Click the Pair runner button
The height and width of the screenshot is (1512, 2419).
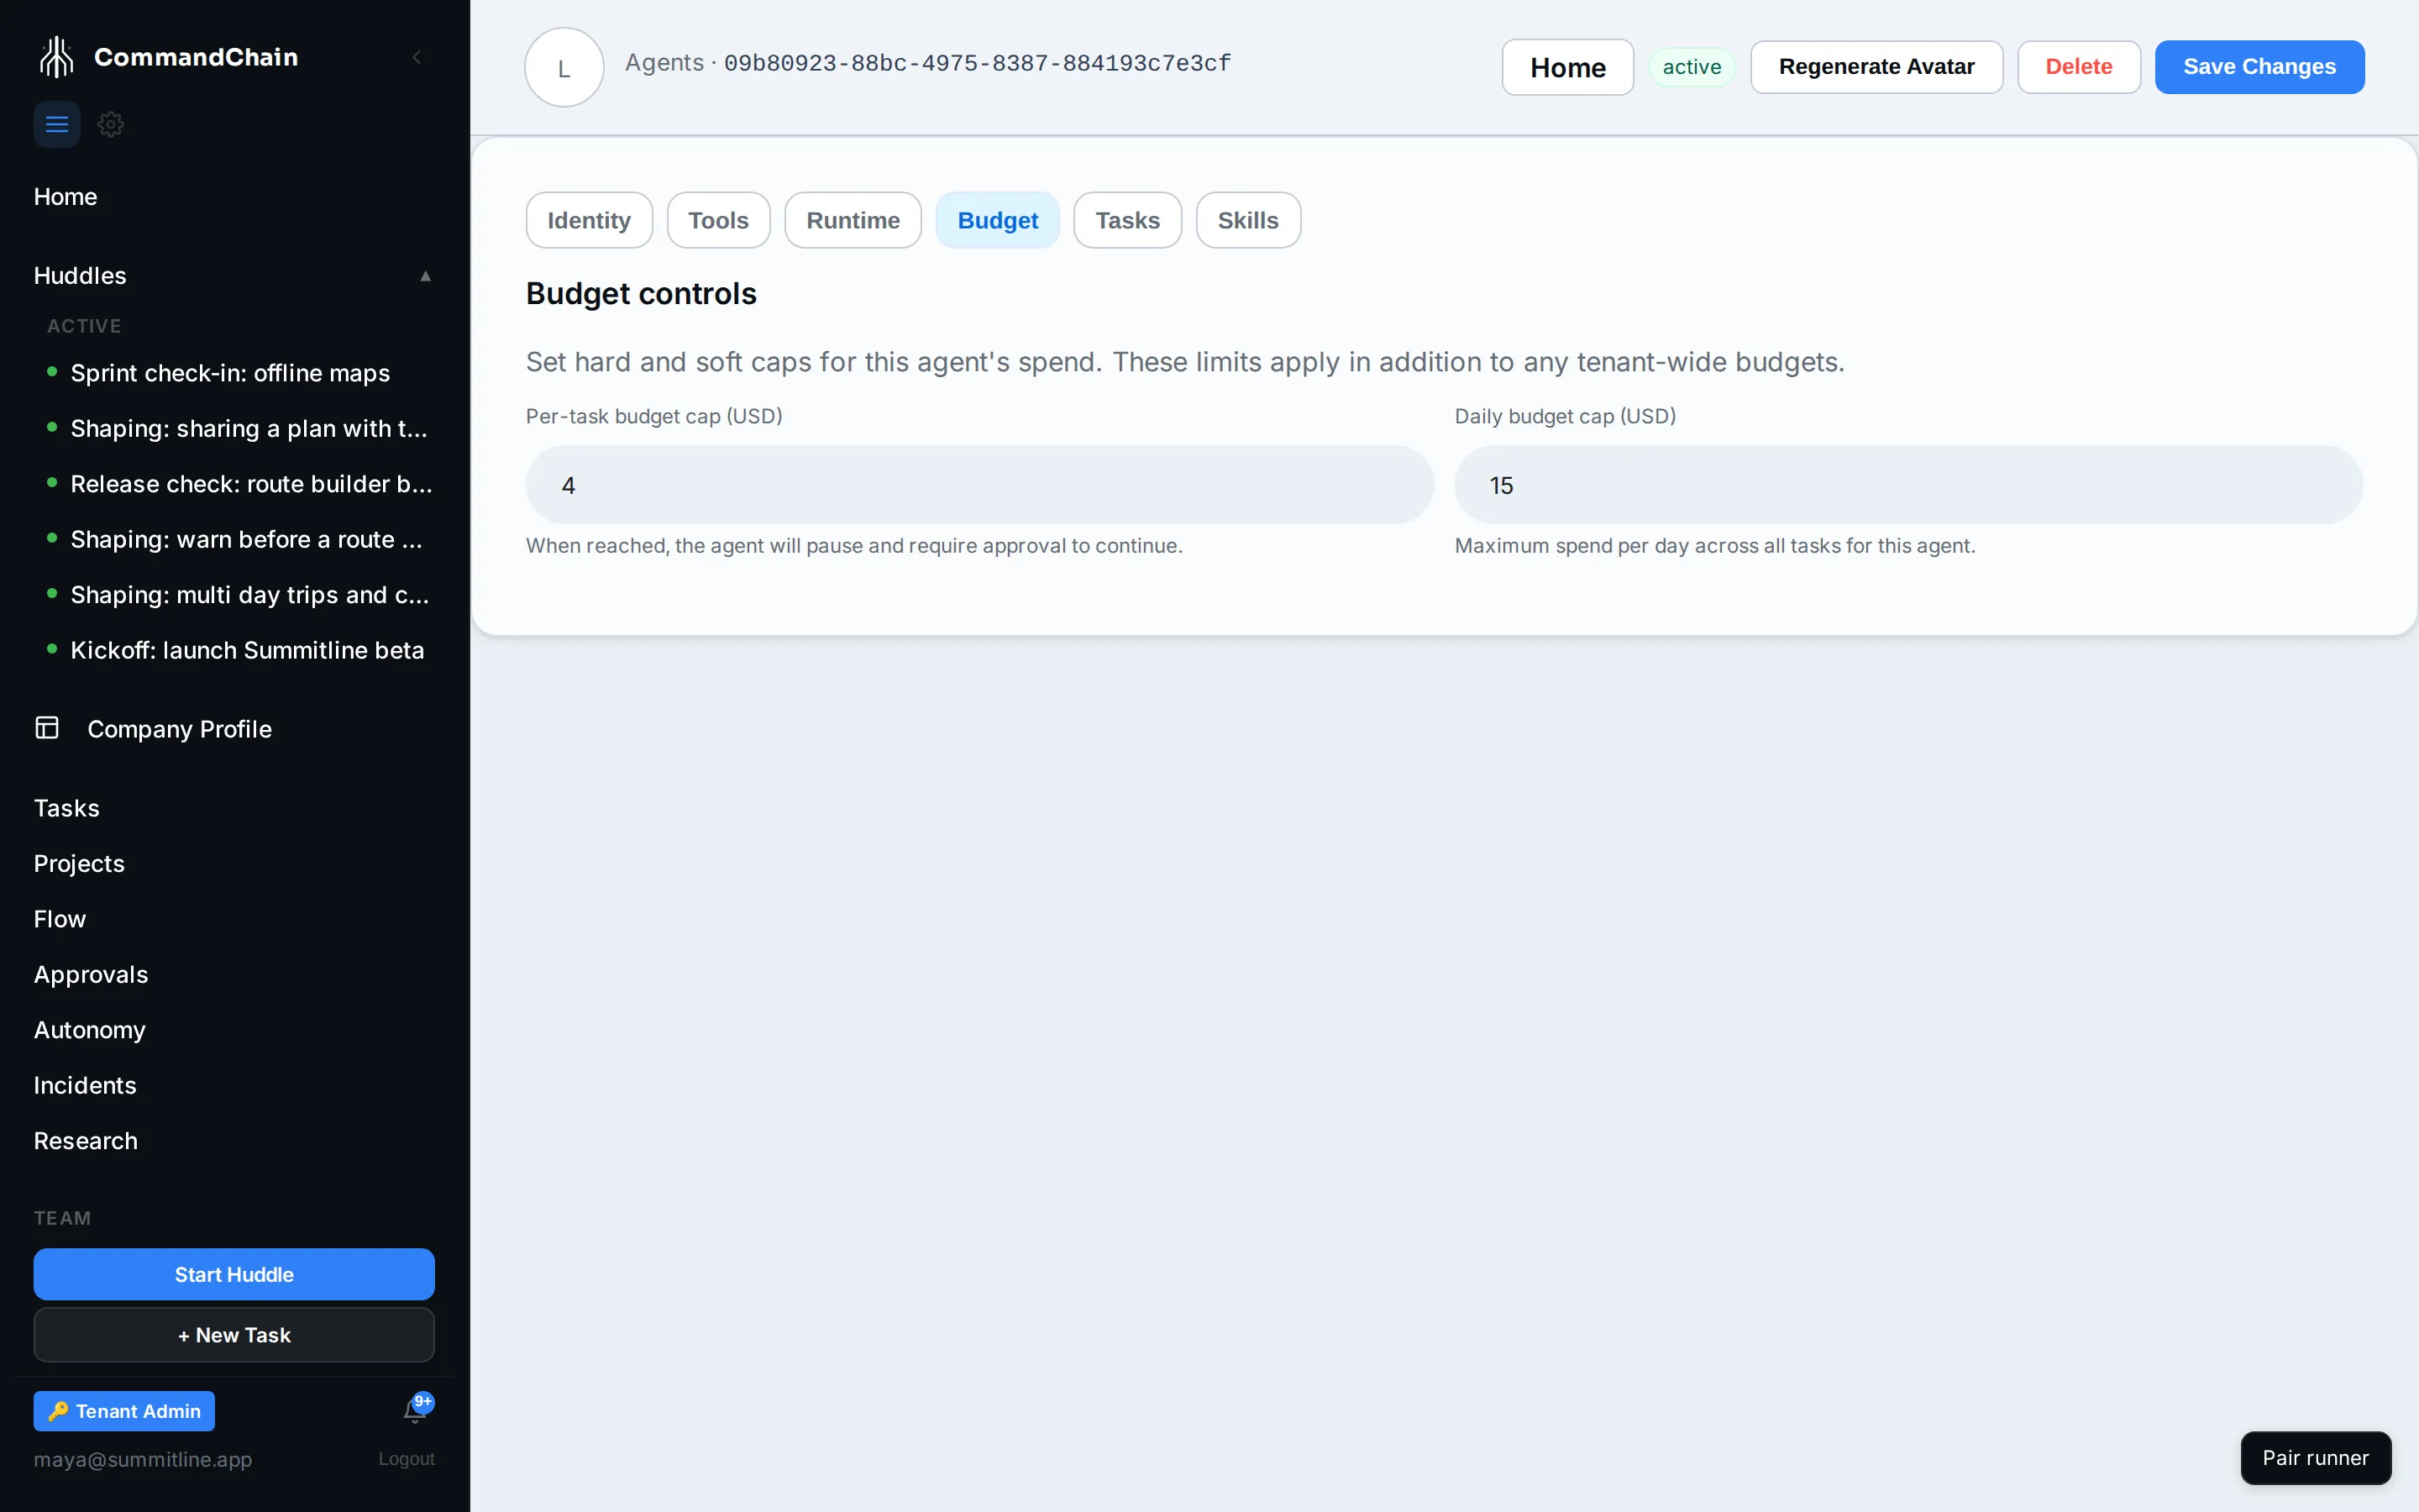[2315, 1458]
